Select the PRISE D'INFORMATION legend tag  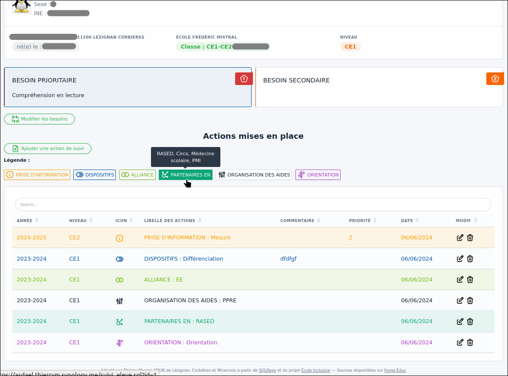point(37,175)
